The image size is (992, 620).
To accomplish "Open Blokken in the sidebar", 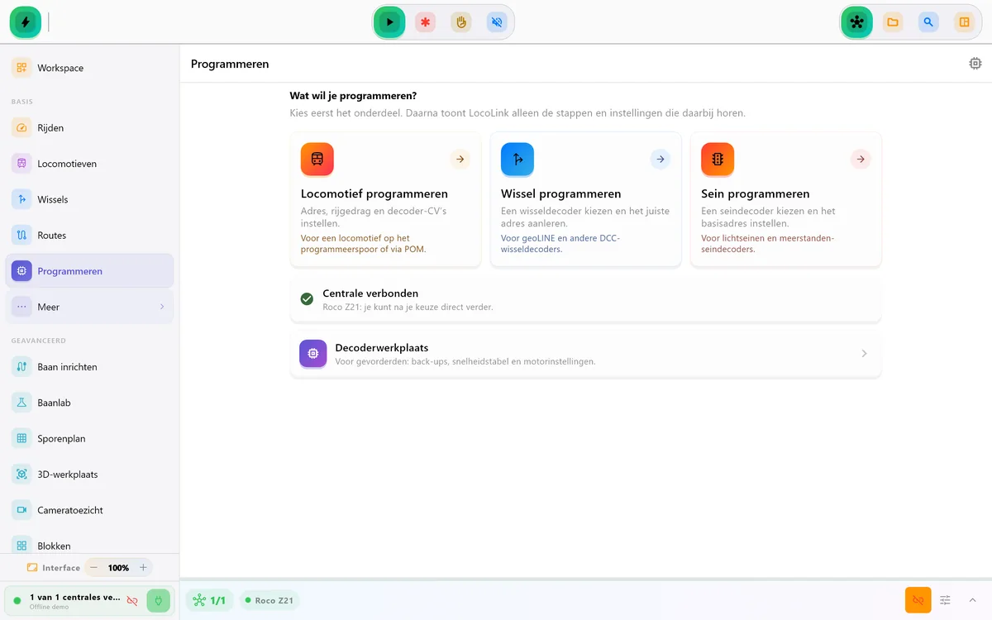I will point(89,546).
